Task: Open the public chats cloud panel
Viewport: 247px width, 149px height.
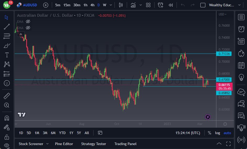Action: 241,92
